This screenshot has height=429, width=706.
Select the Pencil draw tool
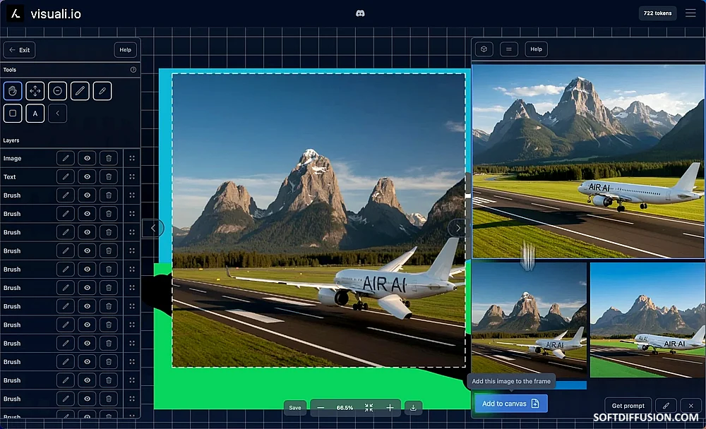point(80,91)
